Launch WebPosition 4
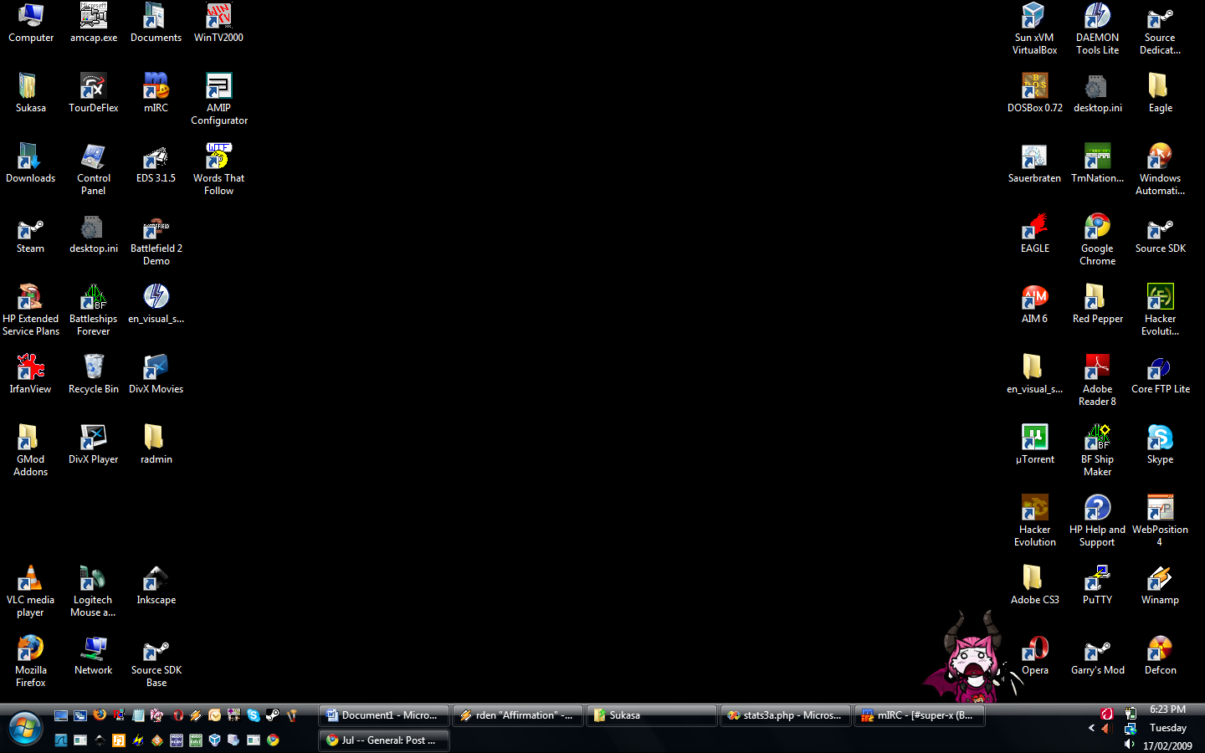 (x=1160, y=520)
